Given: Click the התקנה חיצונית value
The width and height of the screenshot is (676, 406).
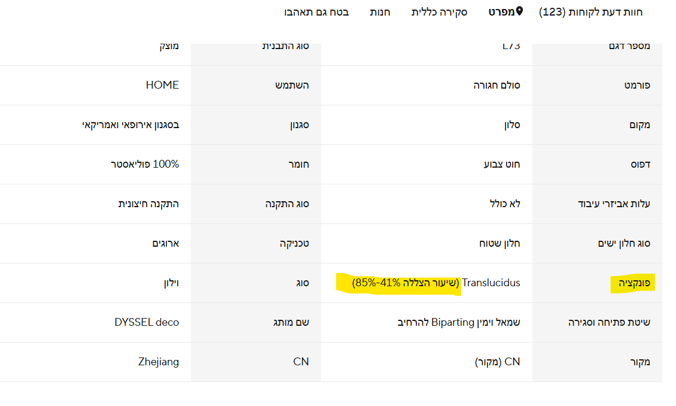Looking at the screenshot, I should pyautogui.click(x=148, y=204).
